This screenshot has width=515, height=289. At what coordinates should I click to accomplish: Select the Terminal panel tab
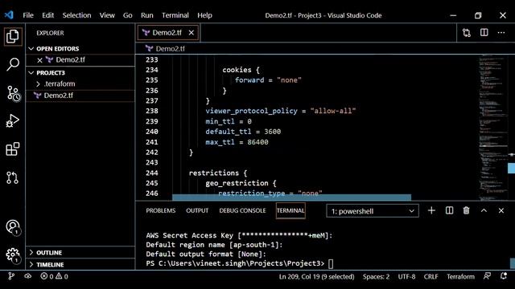[290, 210]
